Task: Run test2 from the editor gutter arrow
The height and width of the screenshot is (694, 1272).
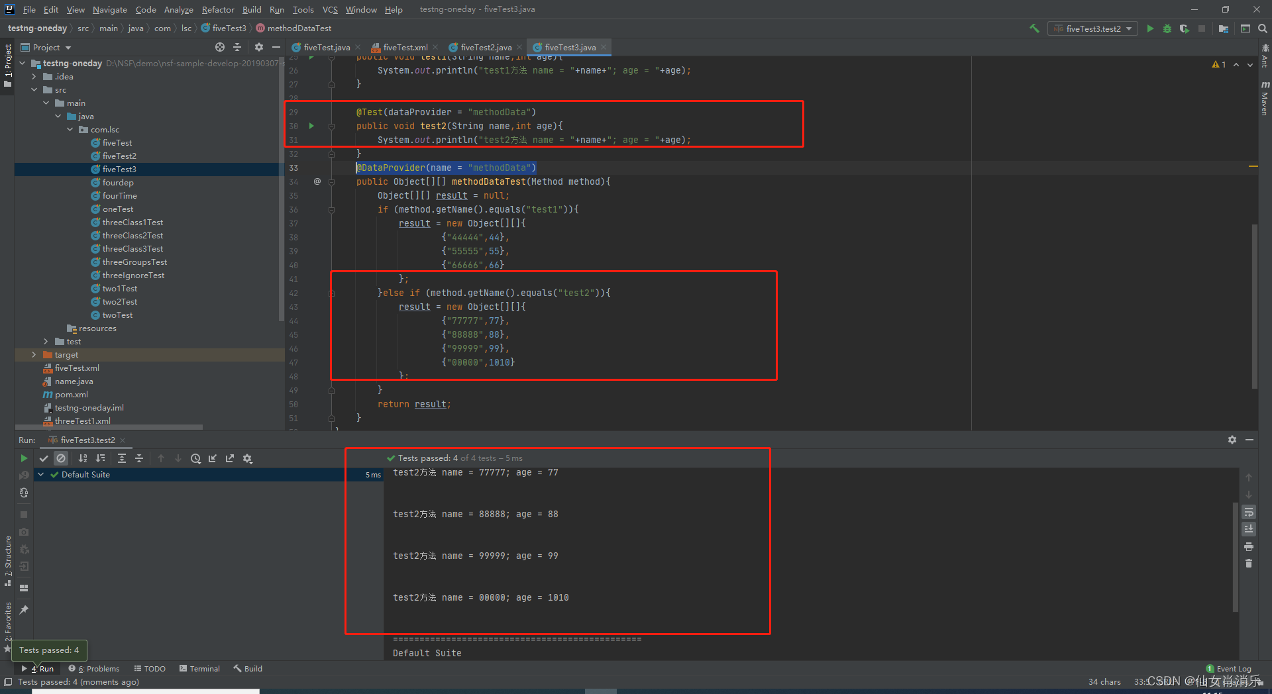Action: click(311, 126)
